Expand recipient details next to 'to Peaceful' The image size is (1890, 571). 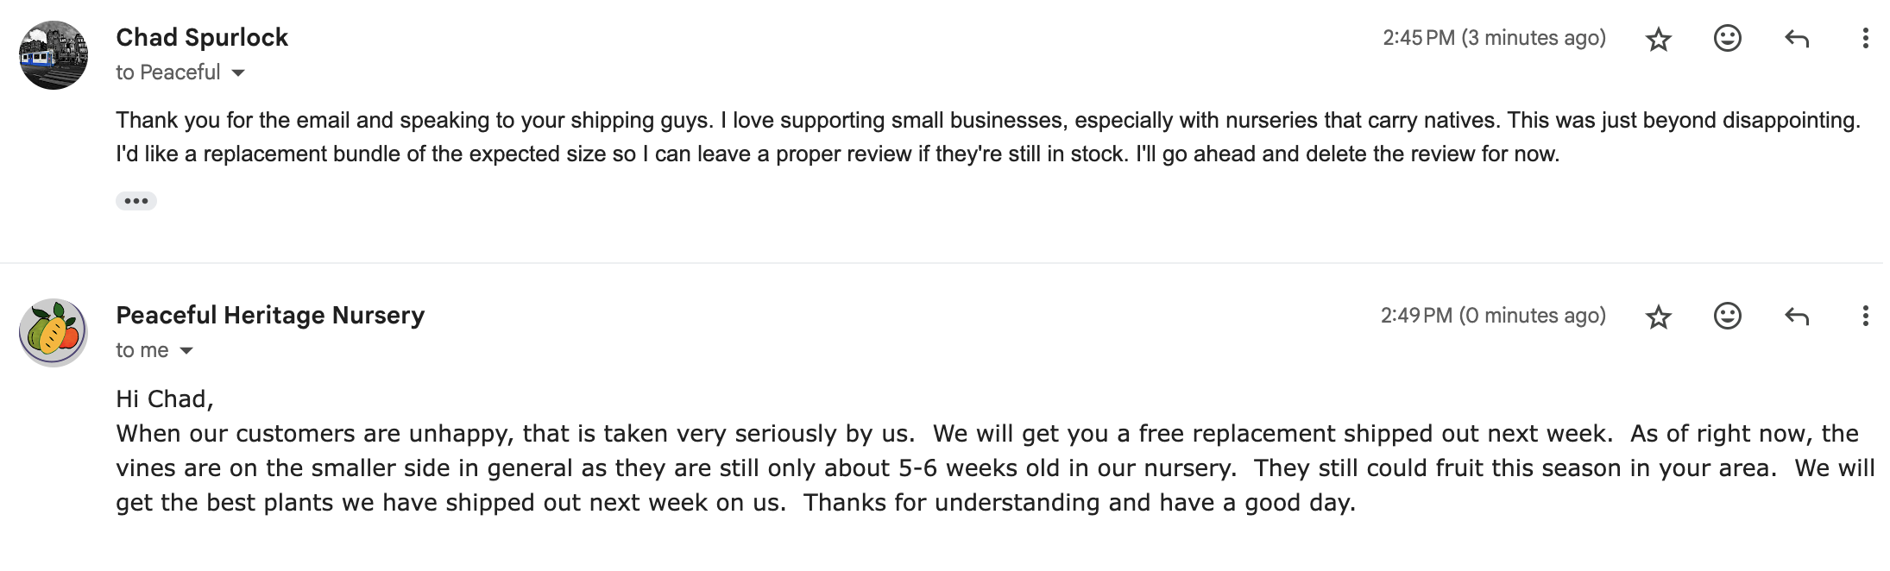click(x=238, y=73)
